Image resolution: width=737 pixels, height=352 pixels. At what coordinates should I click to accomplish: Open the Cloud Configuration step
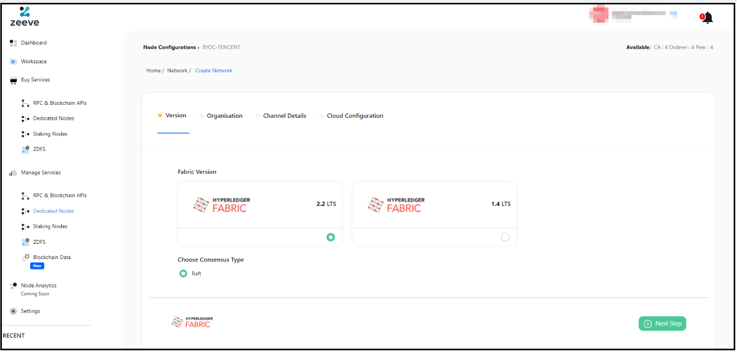(x=355, y=115)
